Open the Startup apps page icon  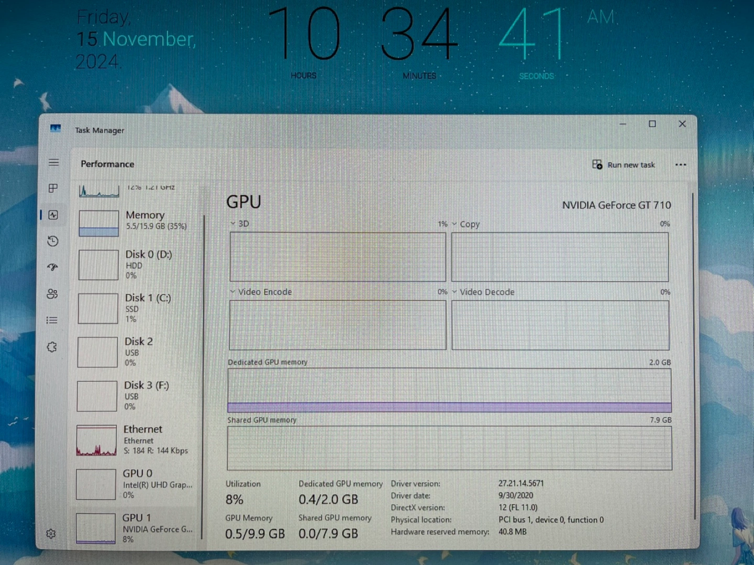point(52,267)
